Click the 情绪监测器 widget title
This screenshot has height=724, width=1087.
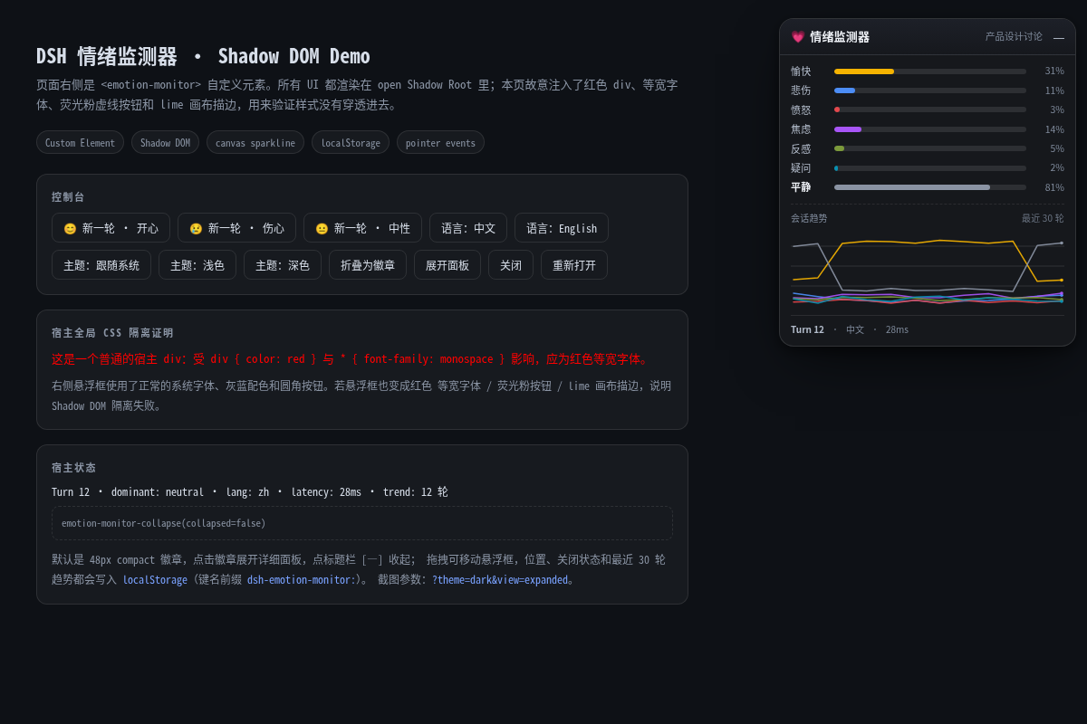coord(840,37)
